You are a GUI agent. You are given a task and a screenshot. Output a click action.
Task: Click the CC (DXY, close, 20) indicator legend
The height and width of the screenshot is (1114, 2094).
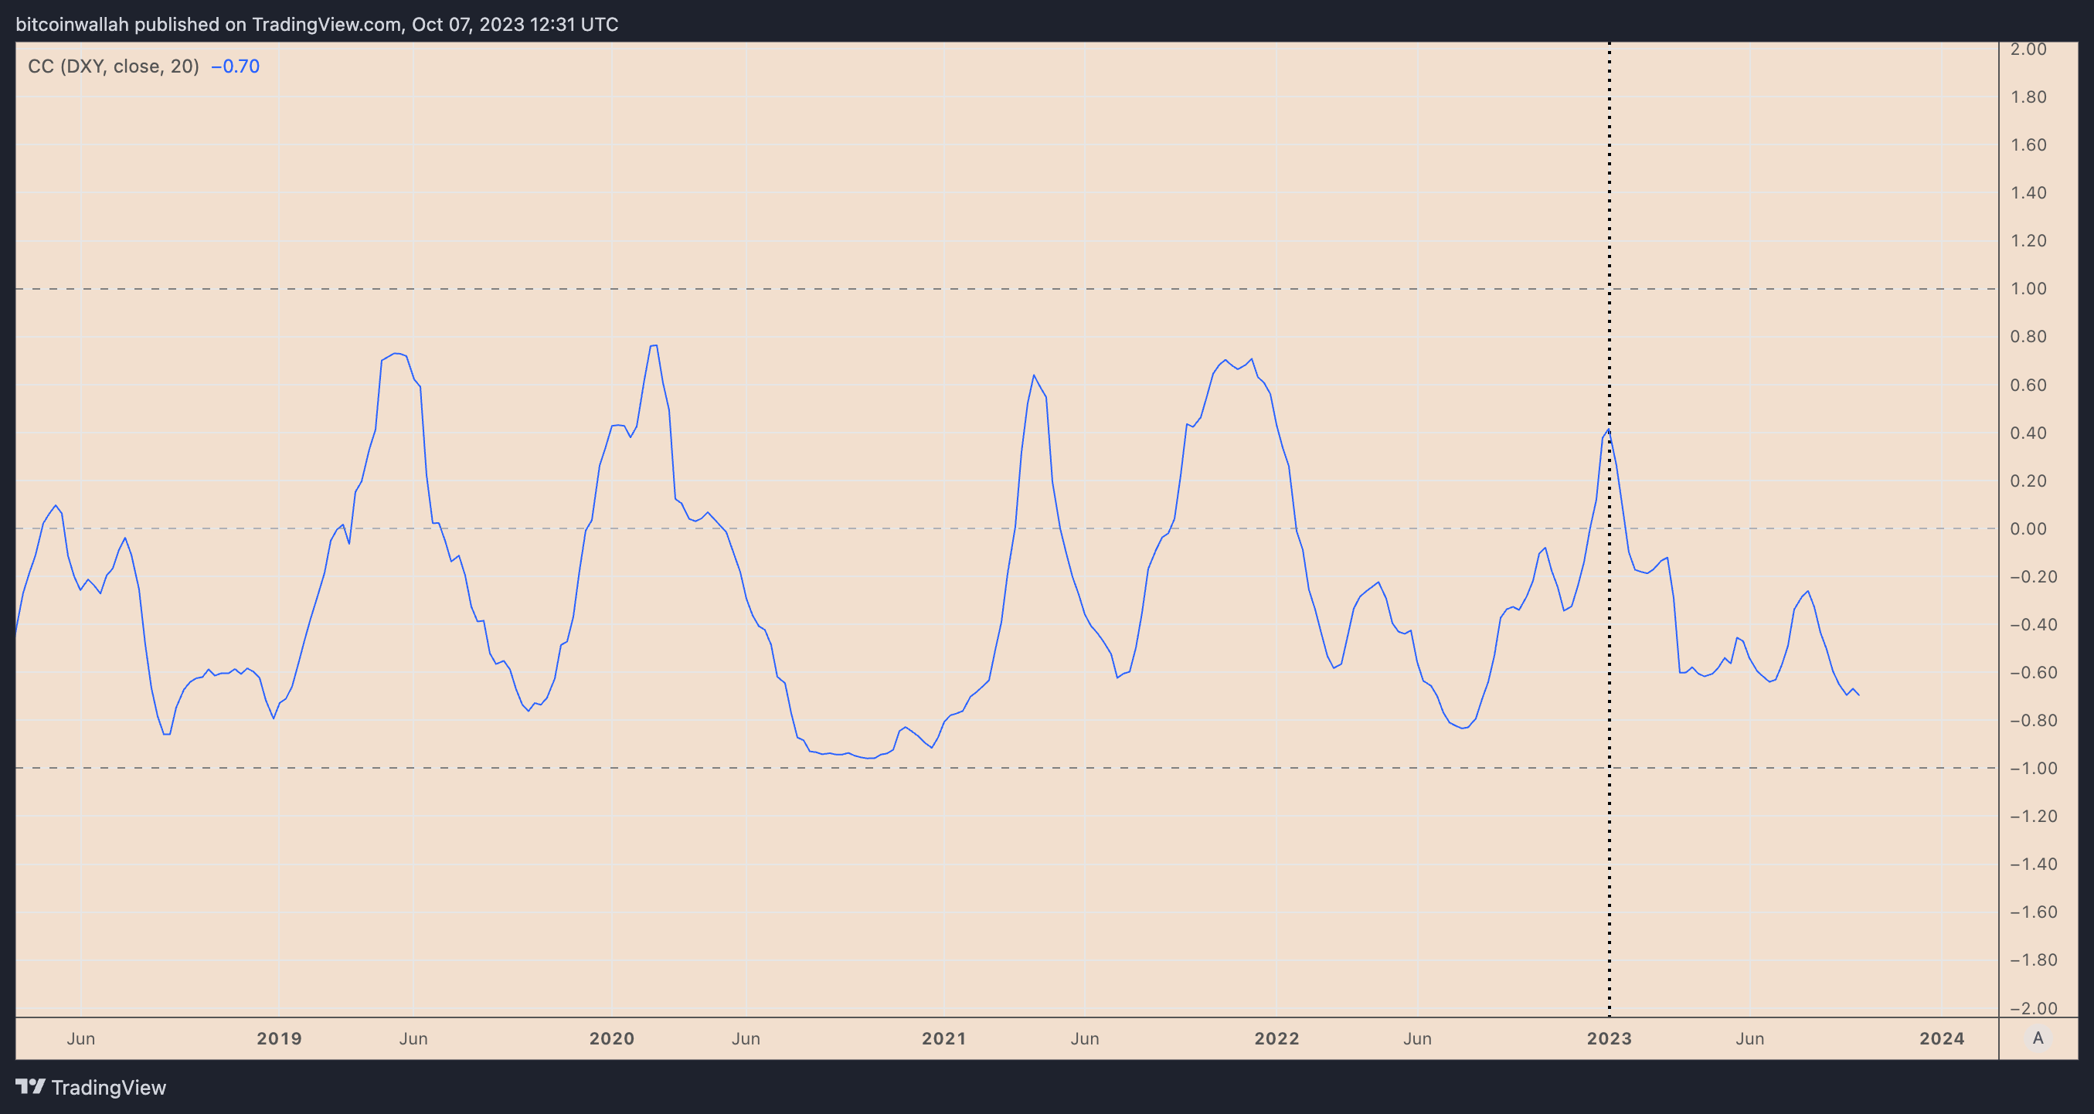(x=113, y=66)
